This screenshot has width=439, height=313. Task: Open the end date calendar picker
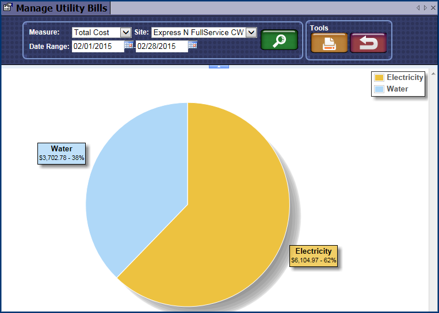coord(193,45)
